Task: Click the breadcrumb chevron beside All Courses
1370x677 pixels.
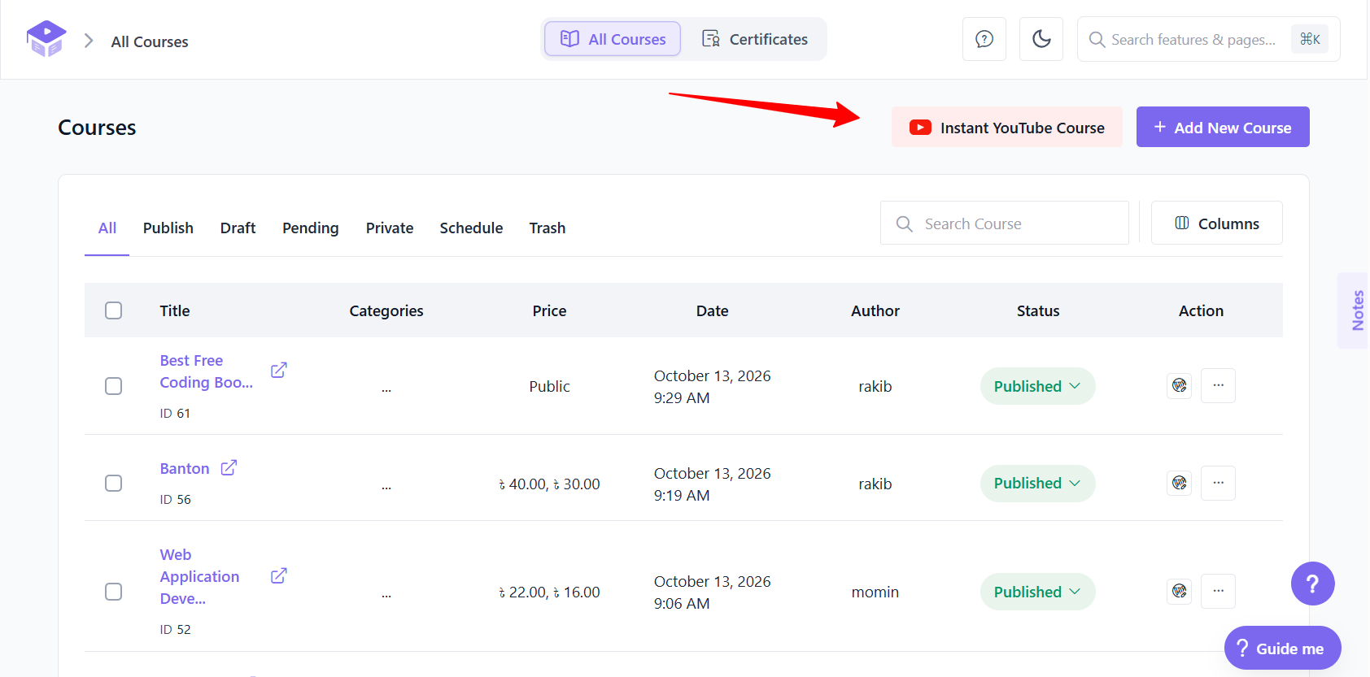Action: point(89,41)
